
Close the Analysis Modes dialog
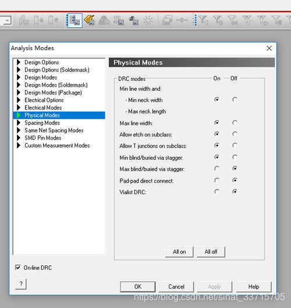click(x=269, y=48)
